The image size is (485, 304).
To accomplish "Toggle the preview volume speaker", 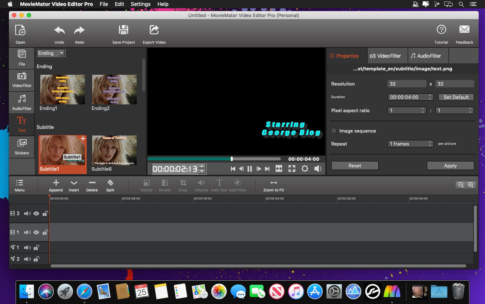I will (x=318, y=169).
